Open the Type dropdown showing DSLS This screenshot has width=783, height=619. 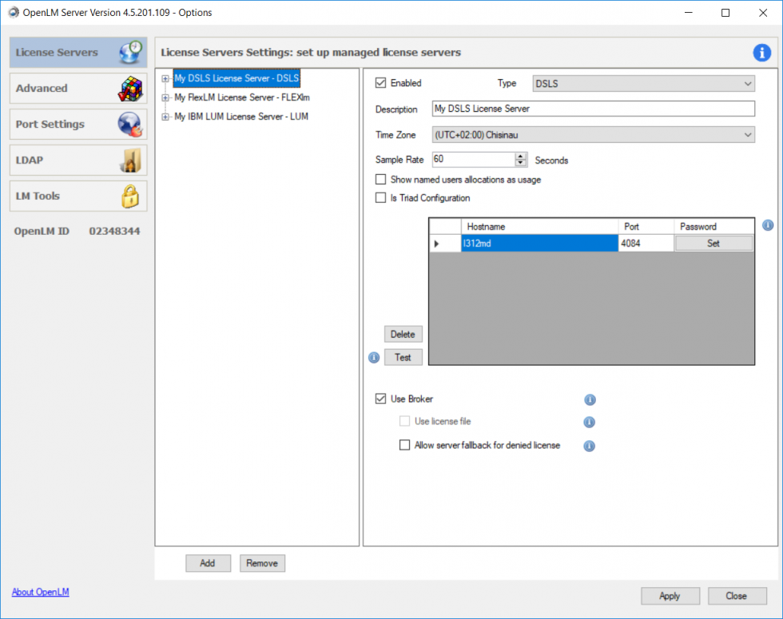click(x=642, y=83)
